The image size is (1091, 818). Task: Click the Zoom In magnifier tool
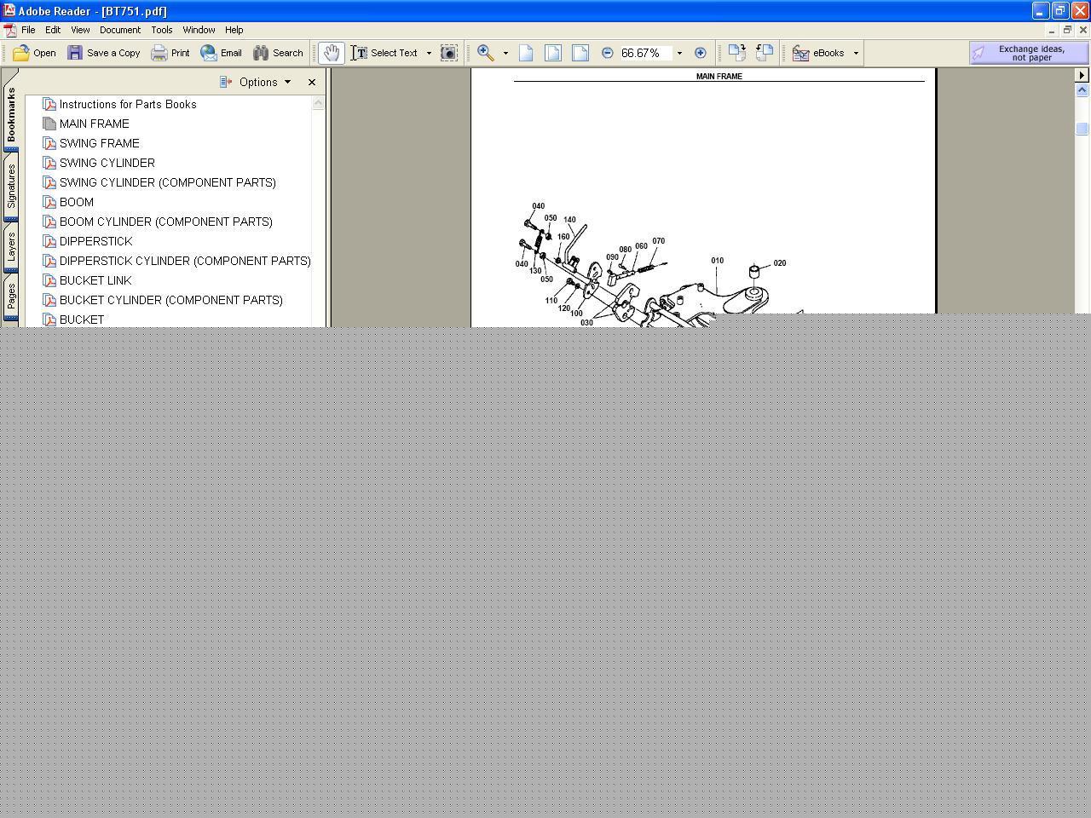[486, 53]
